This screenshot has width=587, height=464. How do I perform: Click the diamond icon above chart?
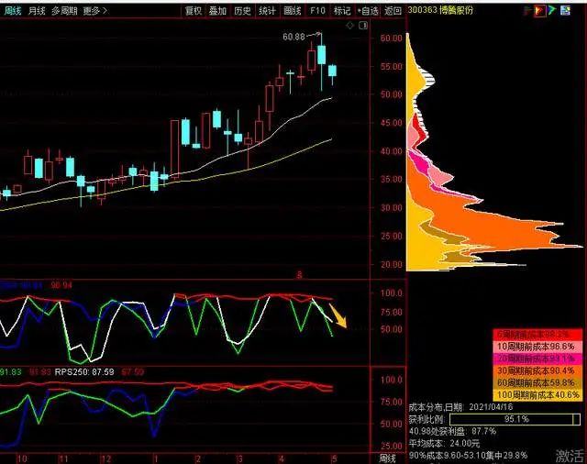point(349,26)
